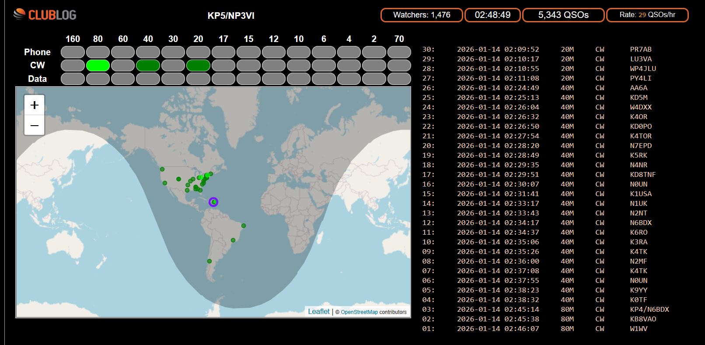705x345 pixels.
Task: Click the green marker in Chile
Action: tap(209, 261)
